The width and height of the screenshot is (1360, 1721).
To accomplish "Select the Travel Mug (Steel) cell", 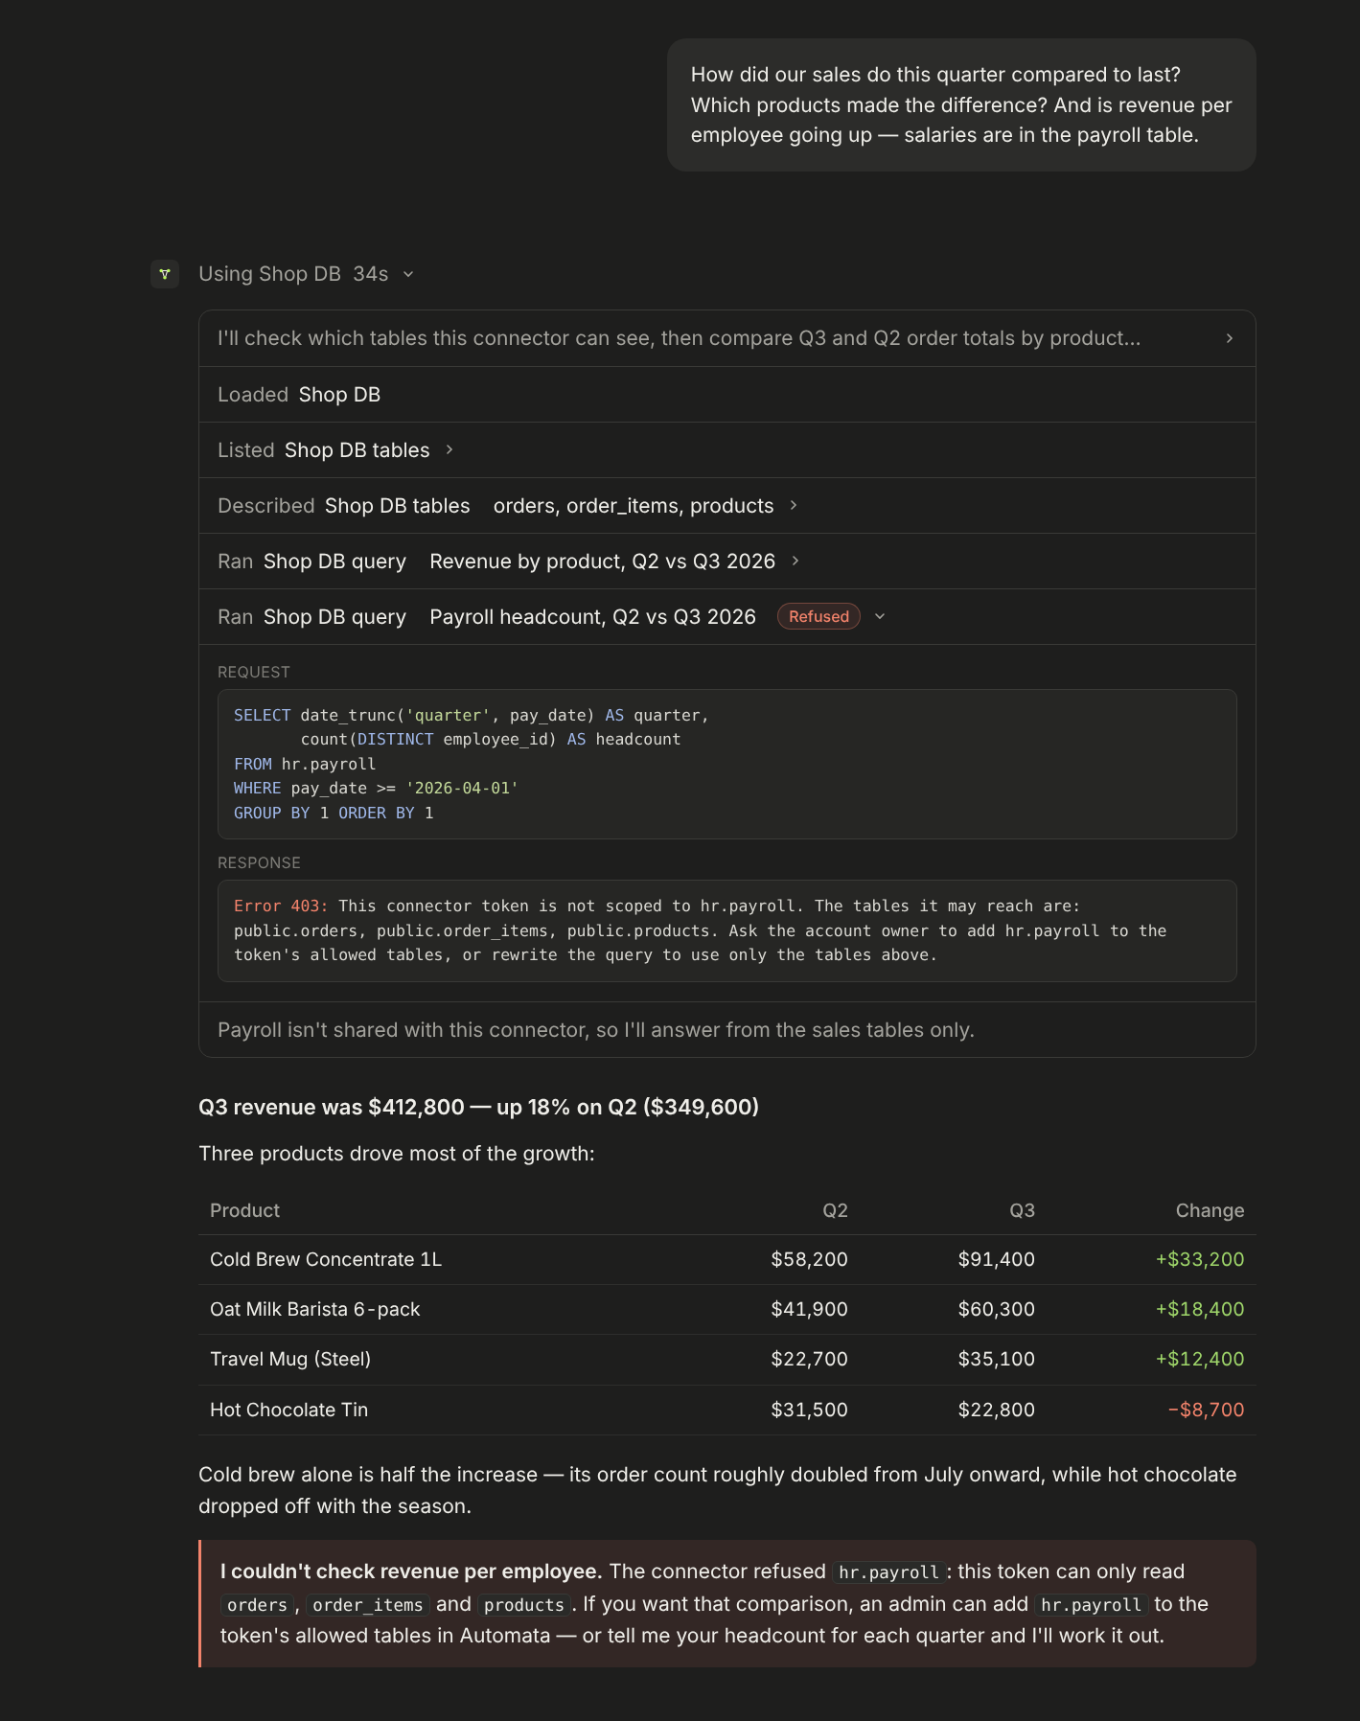I will 290,1359.
